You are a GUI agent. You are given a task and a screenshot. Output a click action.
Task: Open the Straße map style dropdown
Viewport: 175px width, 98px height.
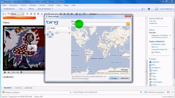coord(58,28)
